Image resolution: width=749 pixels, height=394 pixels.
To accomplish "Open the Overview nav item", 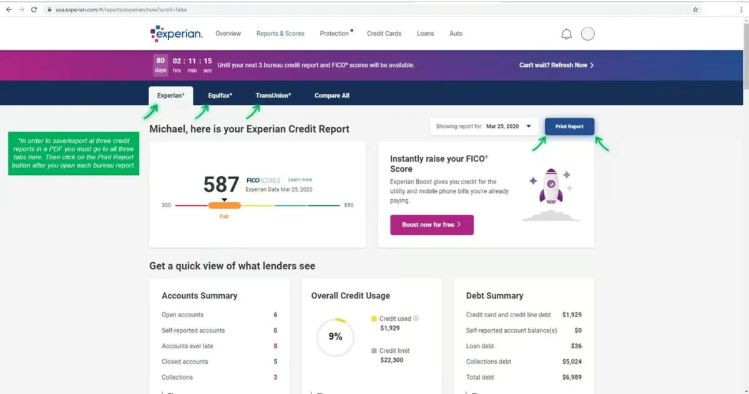I will pos(228,34).
